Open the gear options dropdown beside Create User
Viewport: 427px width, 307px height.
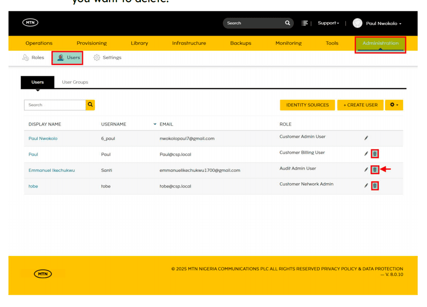[x=394, y=105]
